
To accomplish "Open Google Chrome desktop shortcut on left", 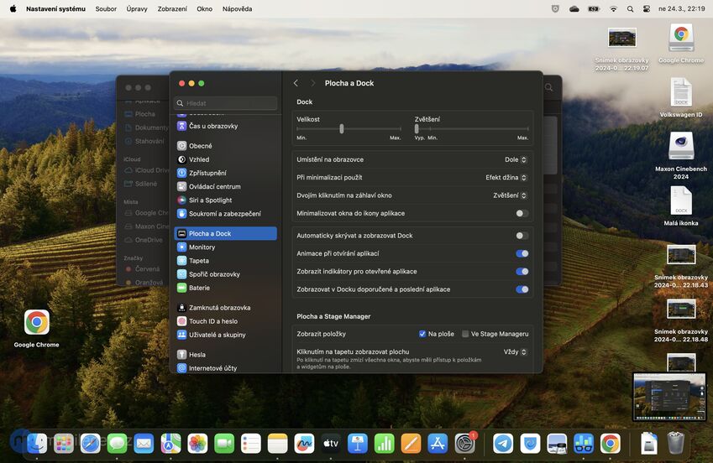I will coord(36,323).
